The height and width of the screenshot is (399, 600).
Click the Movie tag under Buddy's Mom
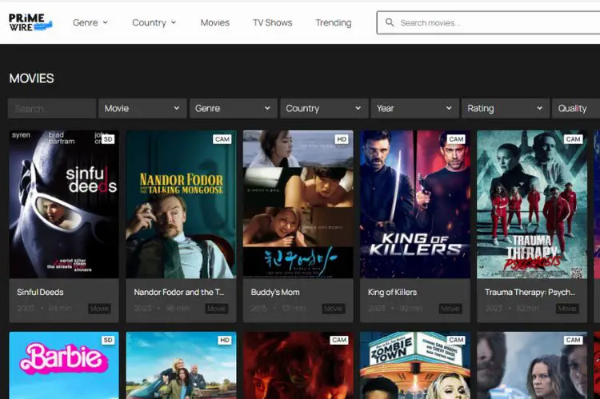pos(334,309)
